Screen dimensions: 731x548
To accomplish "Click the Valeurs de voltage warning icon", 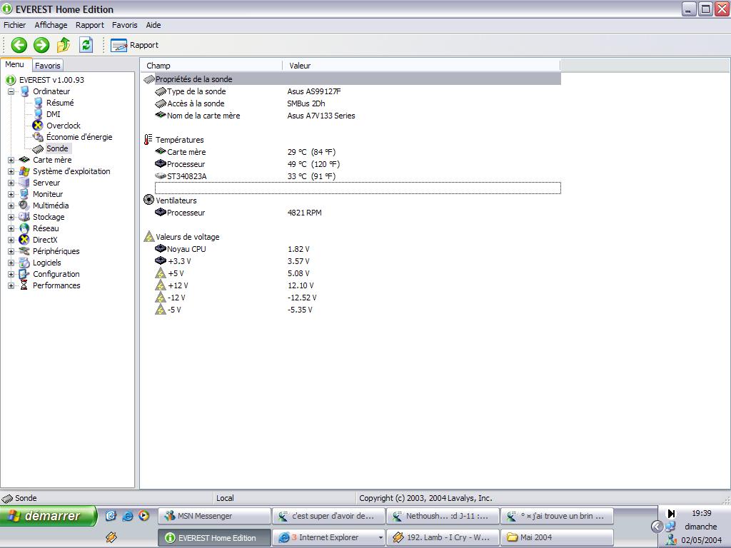I will (148, 236).
